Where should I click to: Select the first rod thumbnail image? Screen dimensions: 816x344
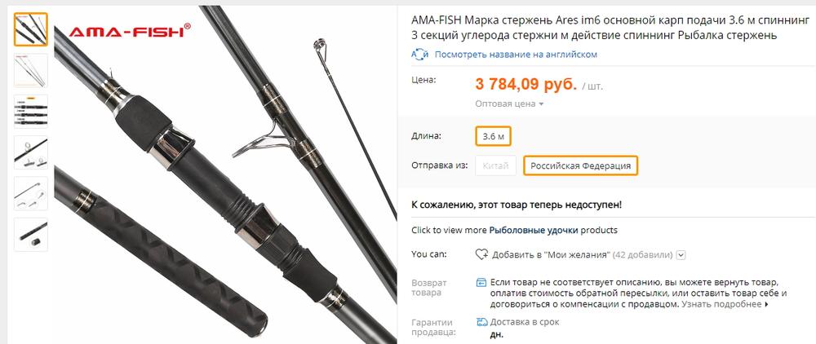click(x=31, y=29)
